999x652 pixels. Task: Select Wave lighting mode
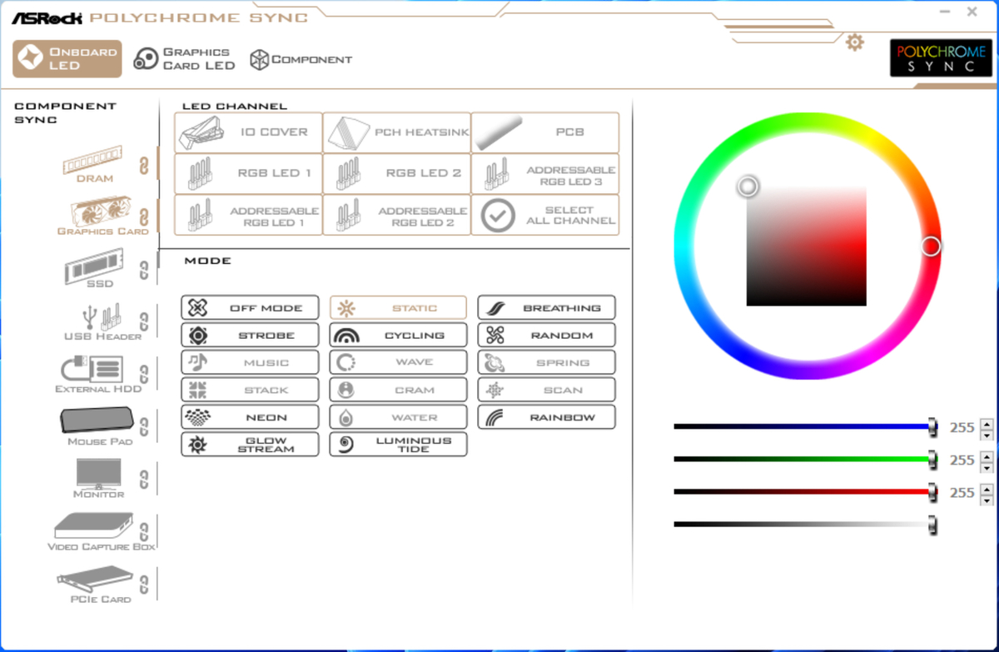click(398, 362)
